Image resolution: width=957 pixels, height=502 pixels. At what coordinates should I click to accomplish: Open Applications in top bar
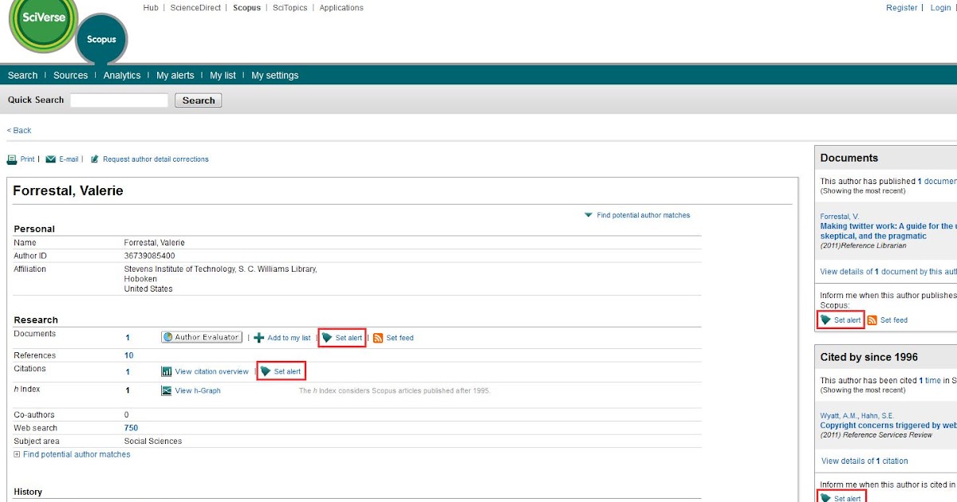tap(341, 8)
